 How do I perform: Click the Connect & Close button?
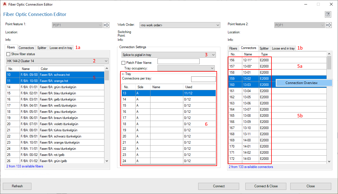[x=266, y=186]
